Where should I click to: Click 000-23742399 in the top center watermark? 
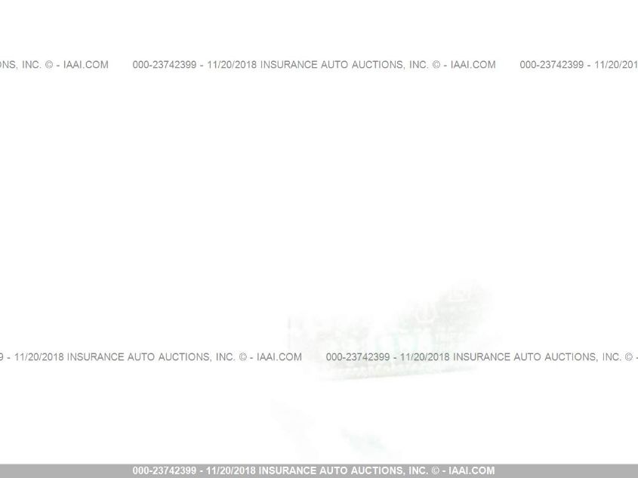[x=164, y=65]
